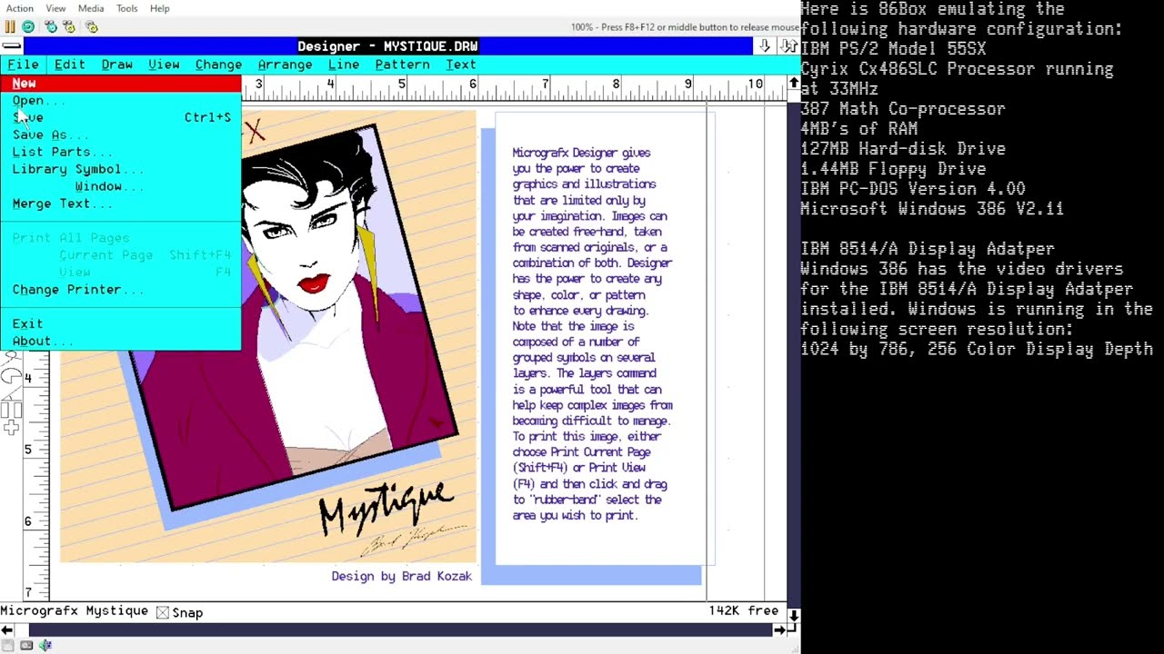1164x654 pixels.
Task: Open the Designer window control menu box
Action: point(11,46)
